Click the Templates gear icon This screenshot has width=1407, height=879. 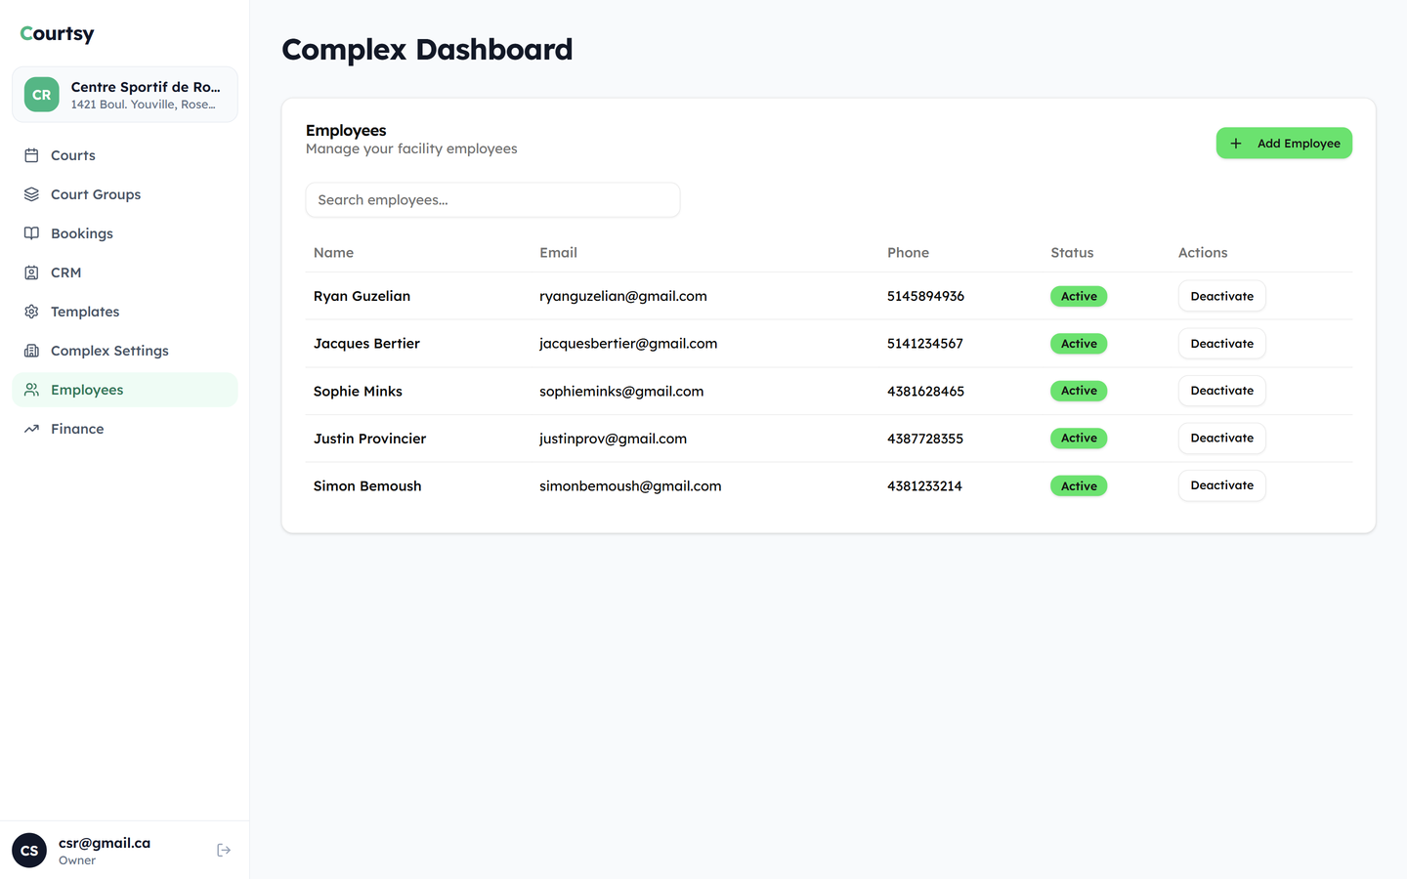click(x=31, y=312)
